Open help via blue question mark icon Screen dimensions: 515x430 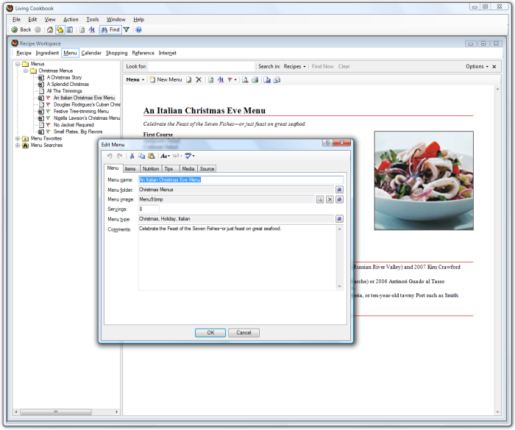coord(138,30)
